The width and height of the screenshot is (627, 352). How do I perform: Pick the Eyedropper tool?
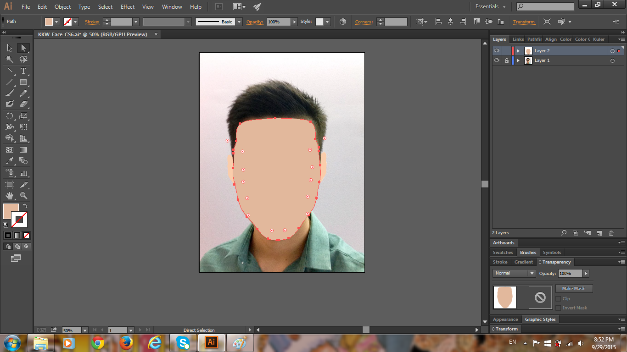(x=9, y=161)
